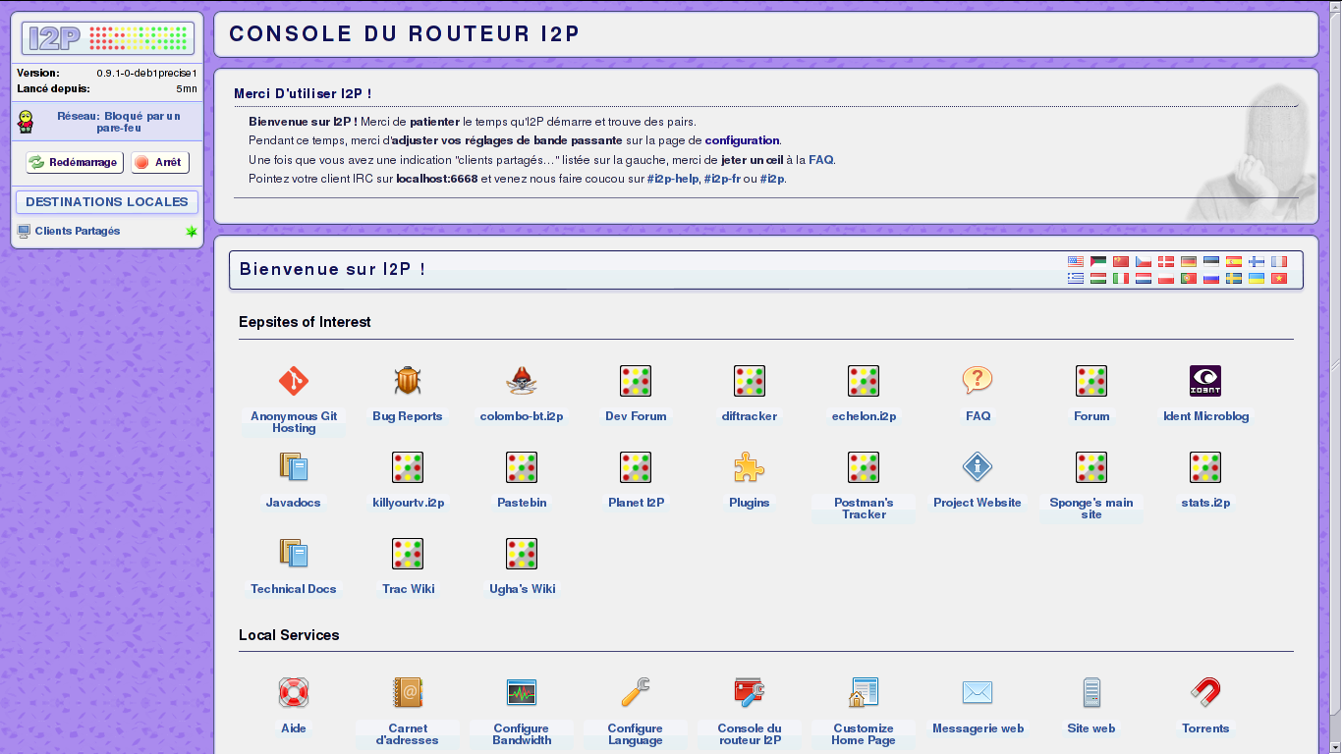Switch language with the Swedish flag

tap(1234, 278)
